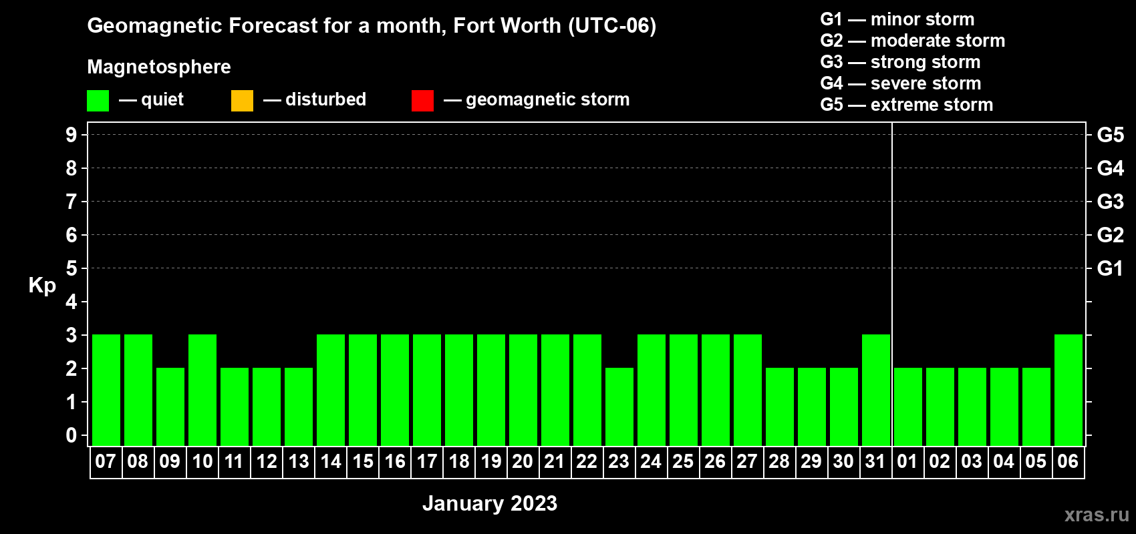The height and width of the screenshot is (534, 1136).
Task: Click the orange disturbed legend swatch
Action: [242, 101]
